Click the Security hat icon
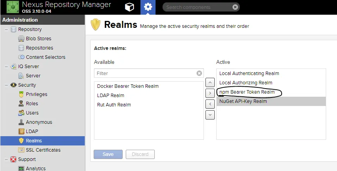Image resolution: width=337 pixels, height=171 pixels. tap(14, 85)
